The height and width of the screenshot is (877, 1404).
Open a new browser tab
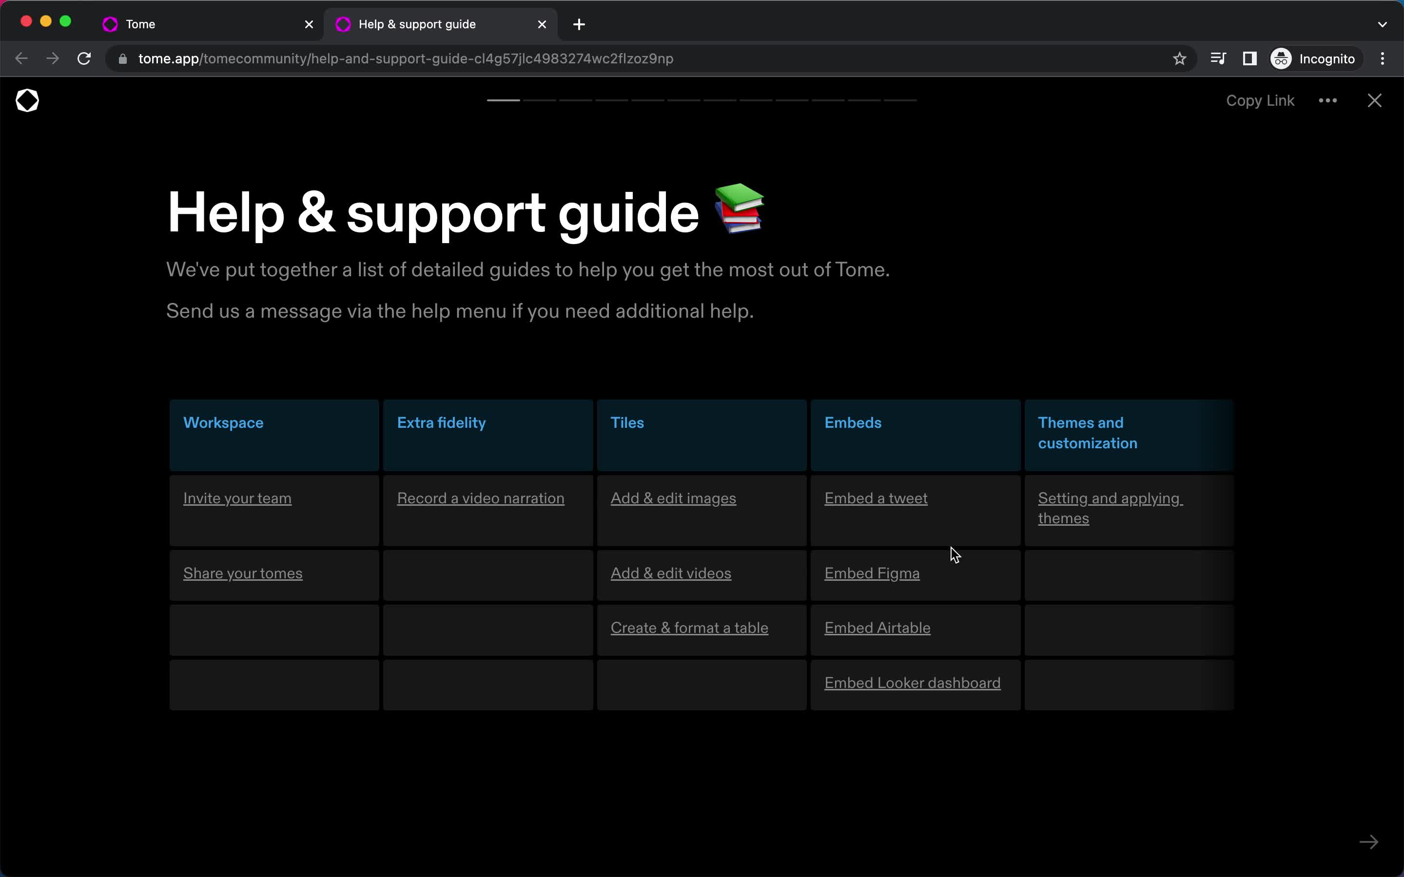[579, 24]
